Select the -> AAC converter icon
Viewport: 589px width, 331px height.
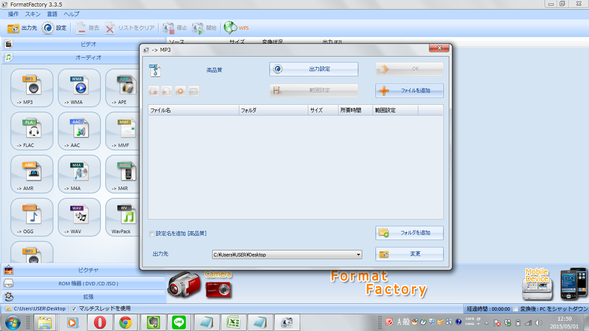pos(79,131)
